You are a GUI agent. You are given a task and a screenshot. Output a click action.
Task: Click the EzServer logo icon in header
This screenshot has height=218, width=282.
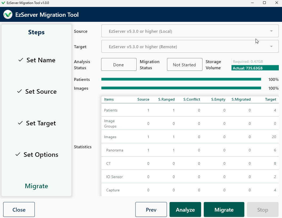pos(8,15)
